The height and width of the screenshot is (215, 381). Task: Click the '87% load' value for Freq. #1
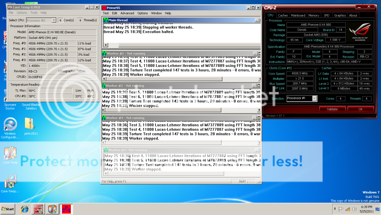87,49
